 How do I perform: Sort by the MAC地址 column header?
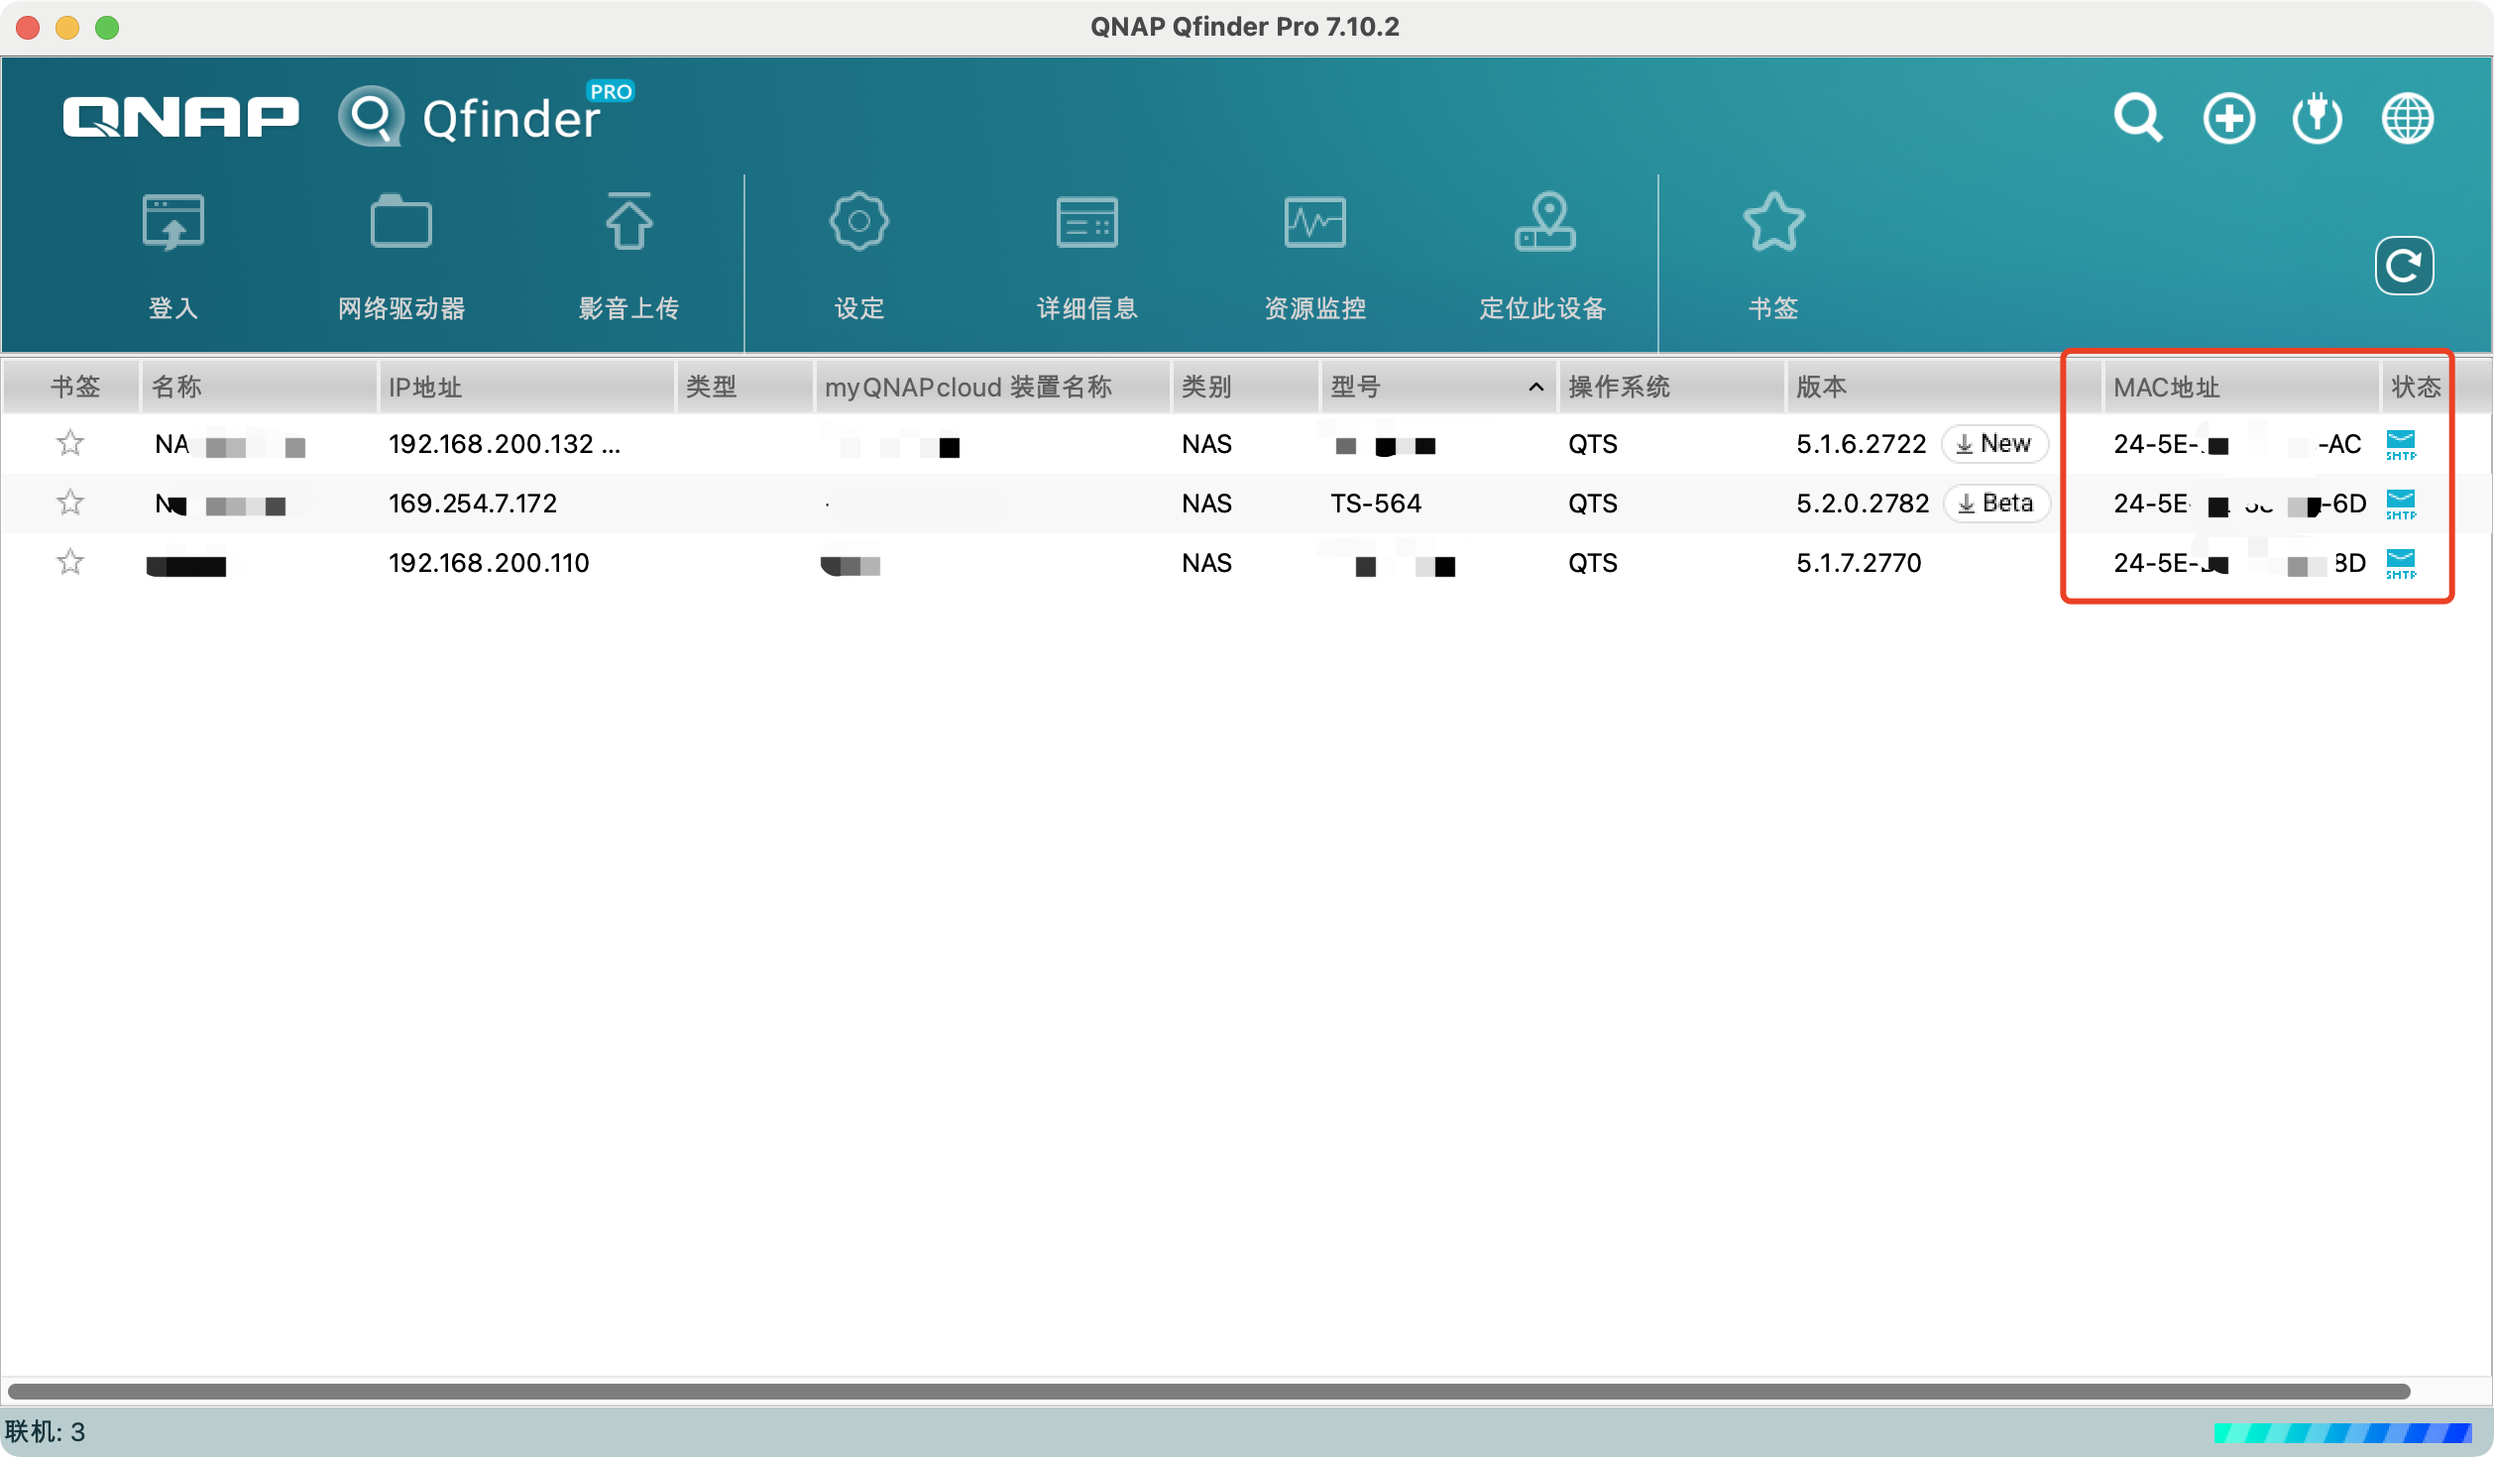coord(2241,387)
